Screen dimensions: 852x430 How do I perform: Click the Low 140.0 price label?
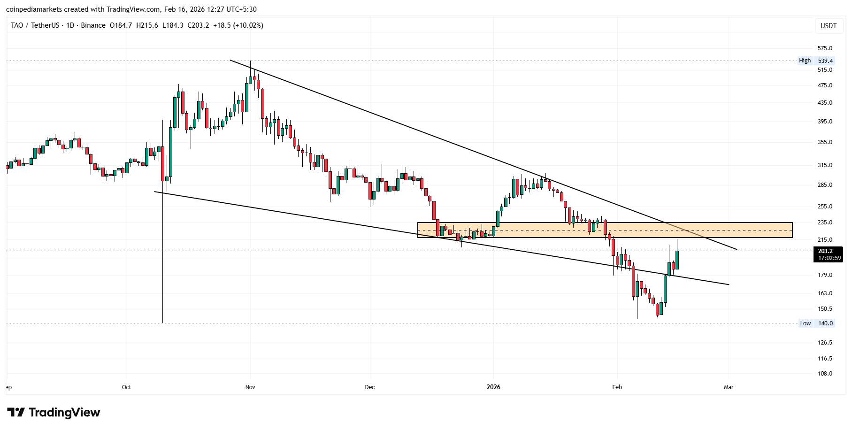pyautogui.click(x=816, y=323)
